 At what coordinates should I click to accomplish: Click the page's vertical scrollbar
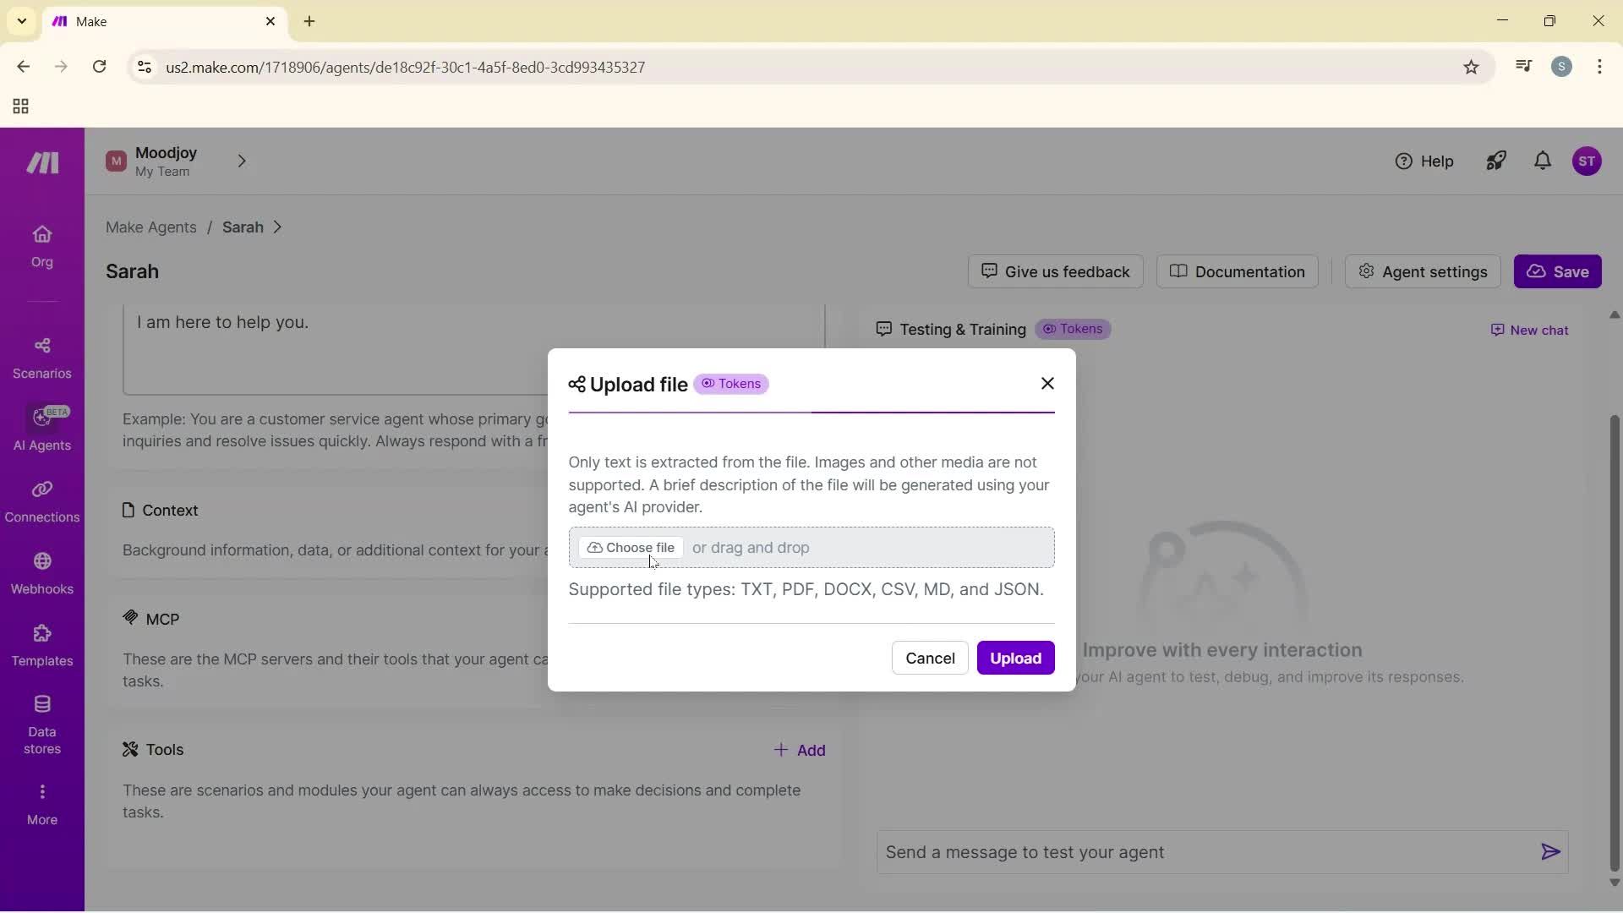pos(1613,642)
